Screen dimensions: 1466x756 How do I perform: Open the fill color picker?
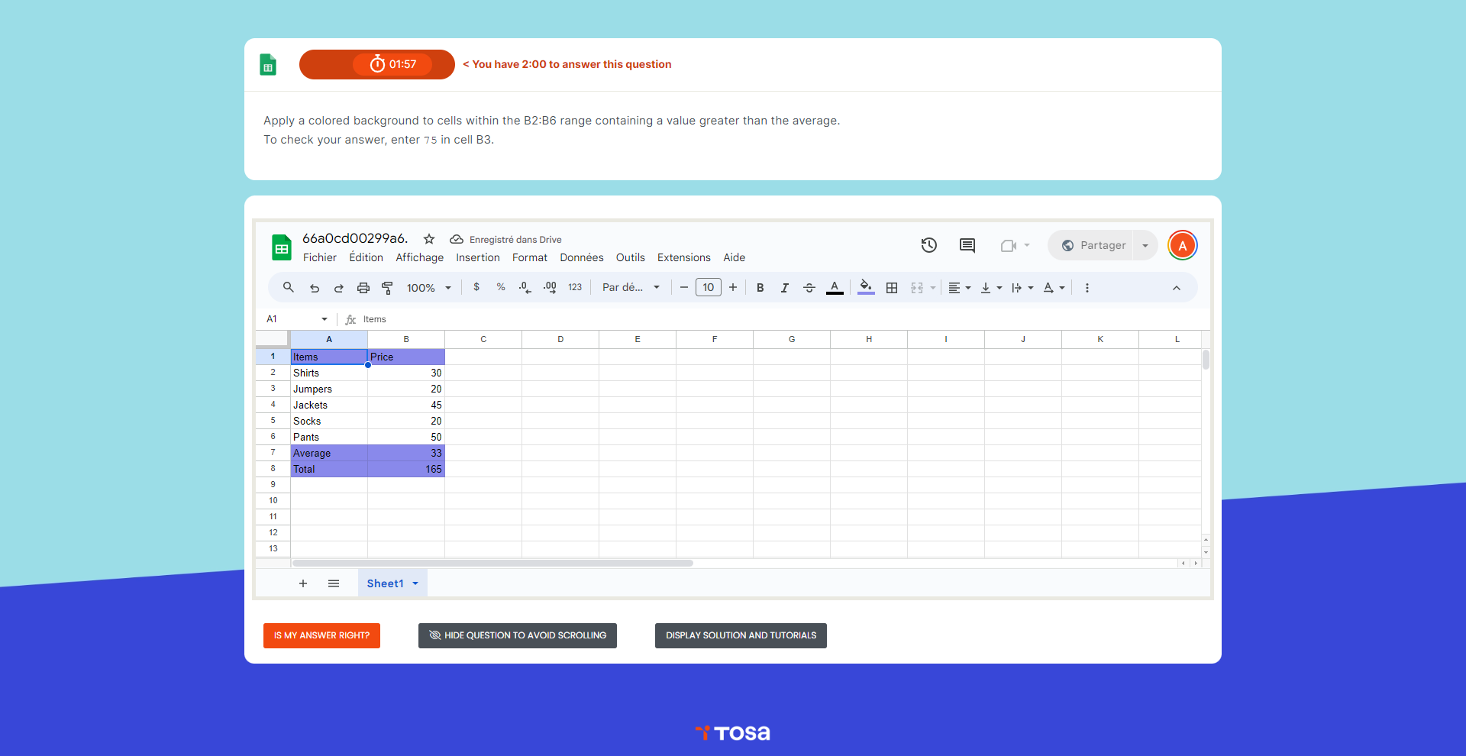point(866,288)
